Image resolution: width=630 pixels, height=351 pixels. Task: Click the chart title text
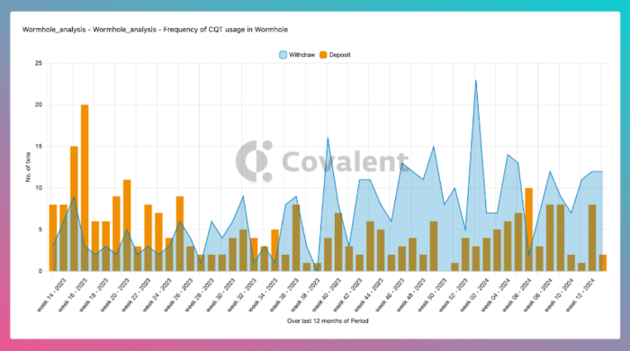click(x=155, y=30)
